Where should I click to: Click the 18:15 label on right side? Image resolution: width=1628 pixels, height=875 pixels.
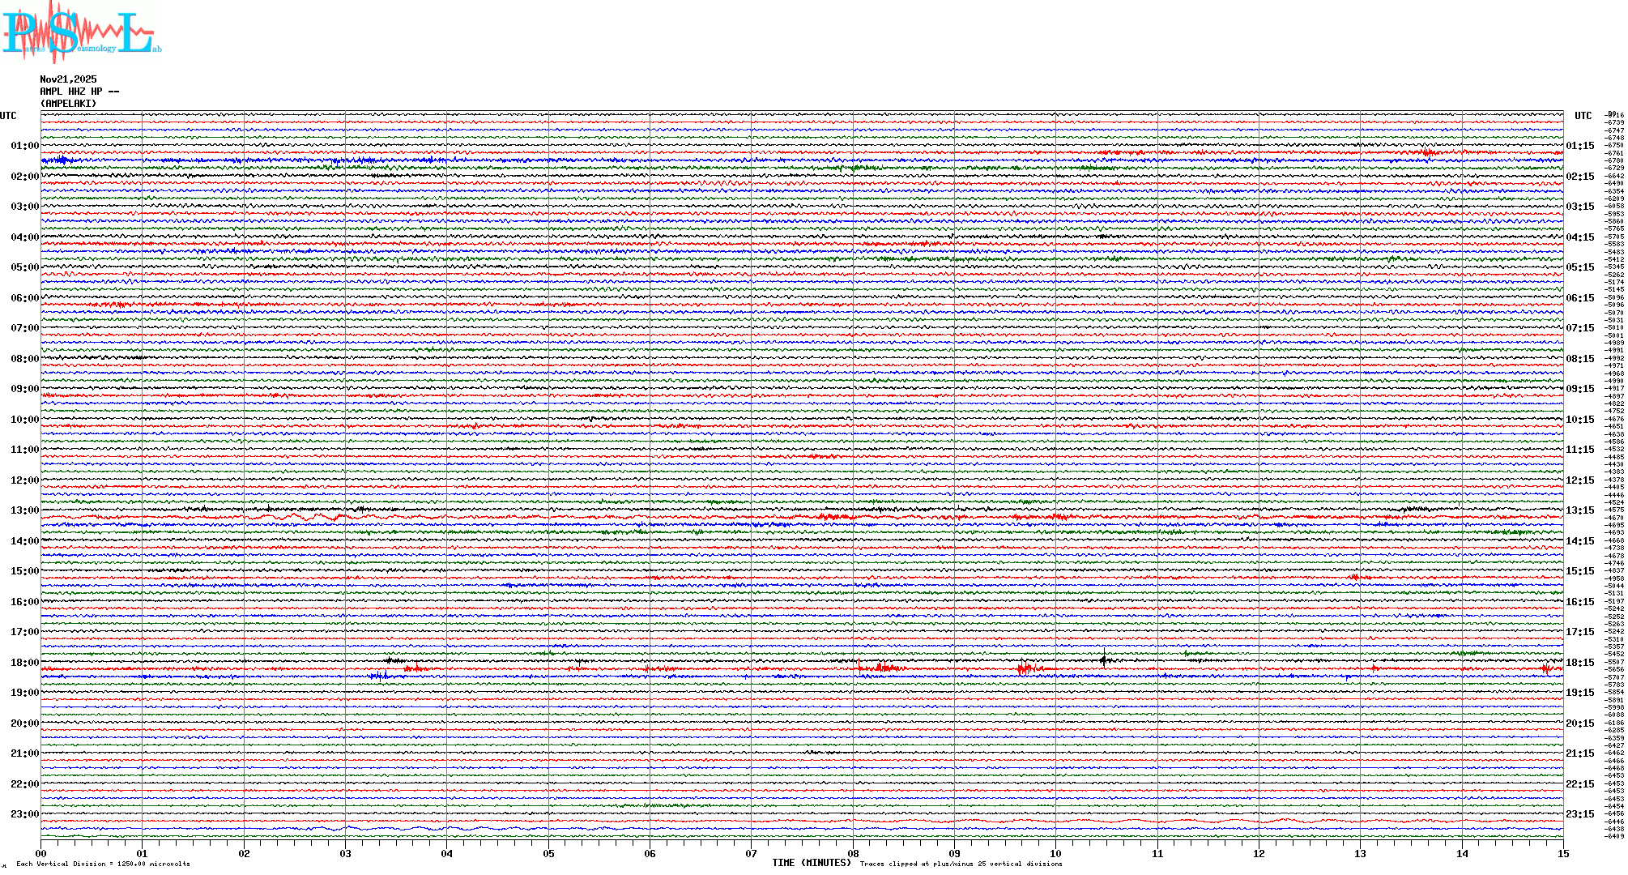click(1579, 663)
